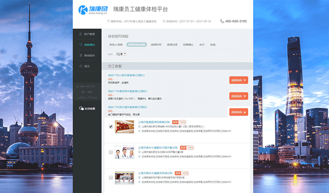Check the 美年大健康东方路齐鲁分院 checkbox
The height and width of the screenshot is (193, 329).
tap(111, 152)
